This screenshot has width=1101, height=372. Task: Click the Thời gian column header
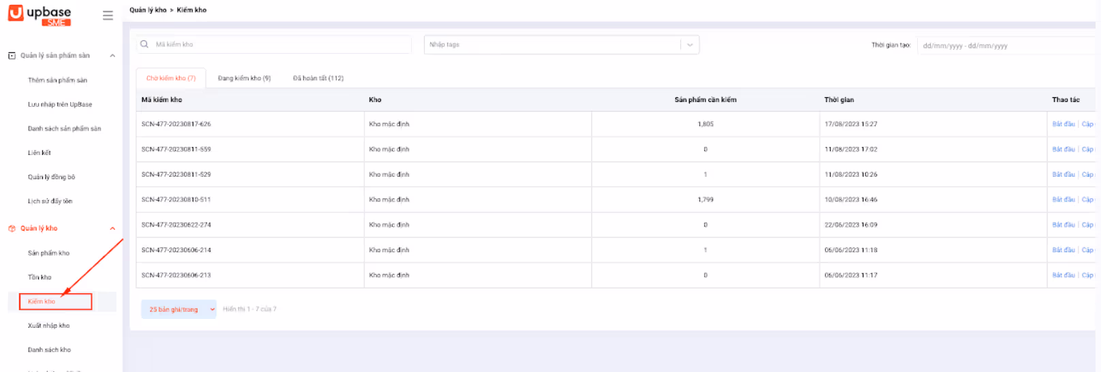tap(839, 100)
